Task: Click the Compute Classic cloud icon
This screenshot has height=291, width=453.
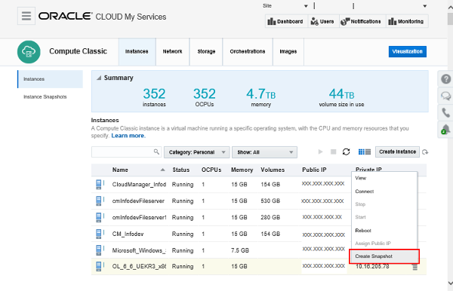Action: pyautogui.click(x=29, y=52)
